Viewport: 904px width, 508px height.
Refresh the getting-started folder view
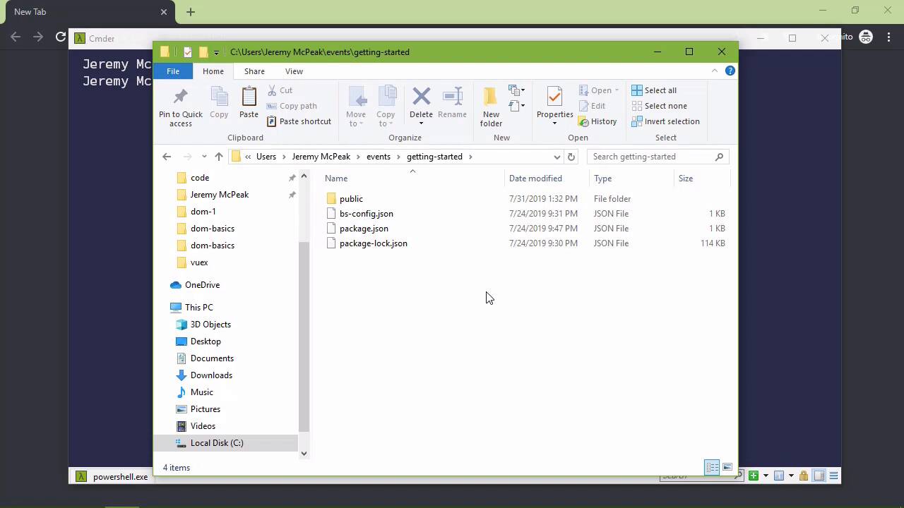(571, 157)
